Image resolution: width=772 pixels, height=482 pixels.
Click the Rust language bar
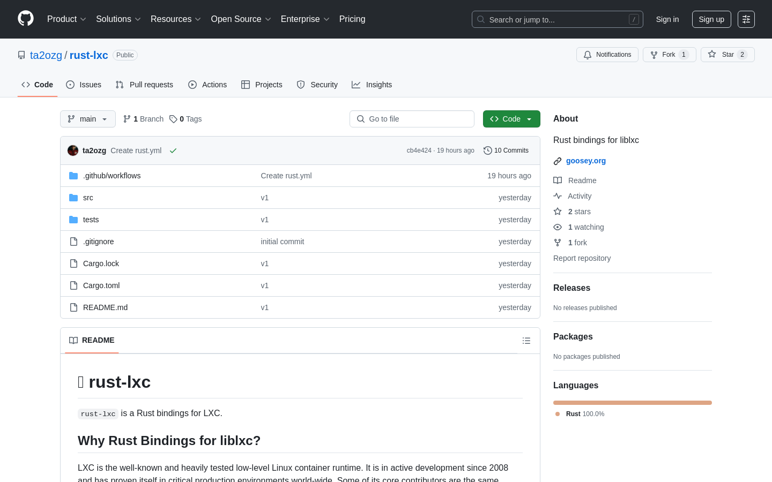633,403
